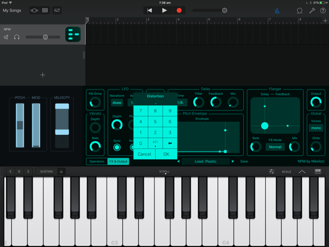This screenshot has height=247, width=329.
Task: Tap keypad digit 4
Action: tap(141, 122)
